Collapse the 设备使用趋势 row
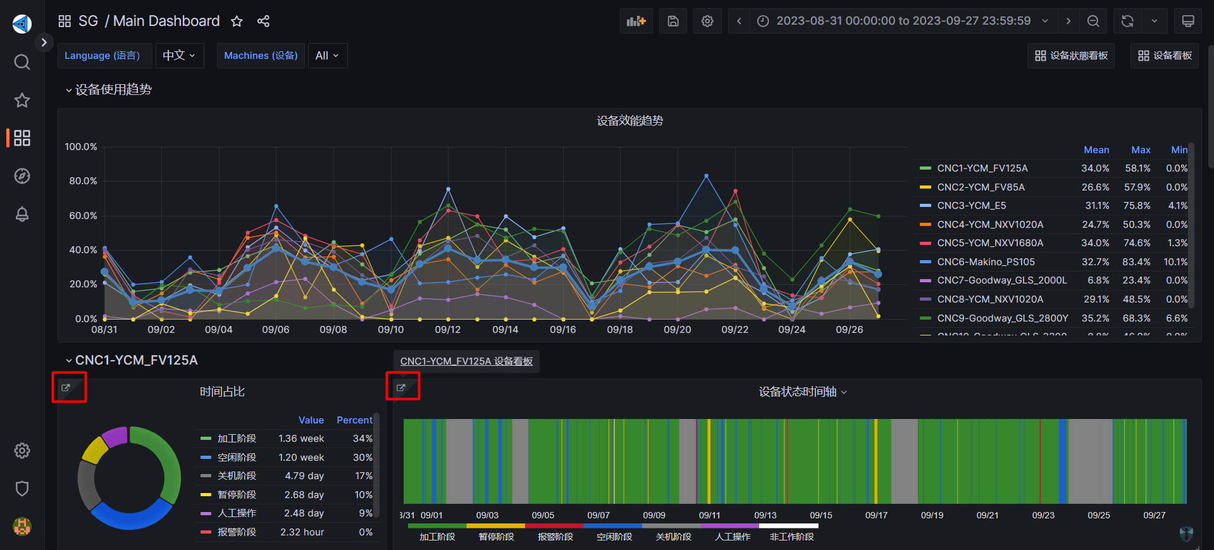 point(108,90)
